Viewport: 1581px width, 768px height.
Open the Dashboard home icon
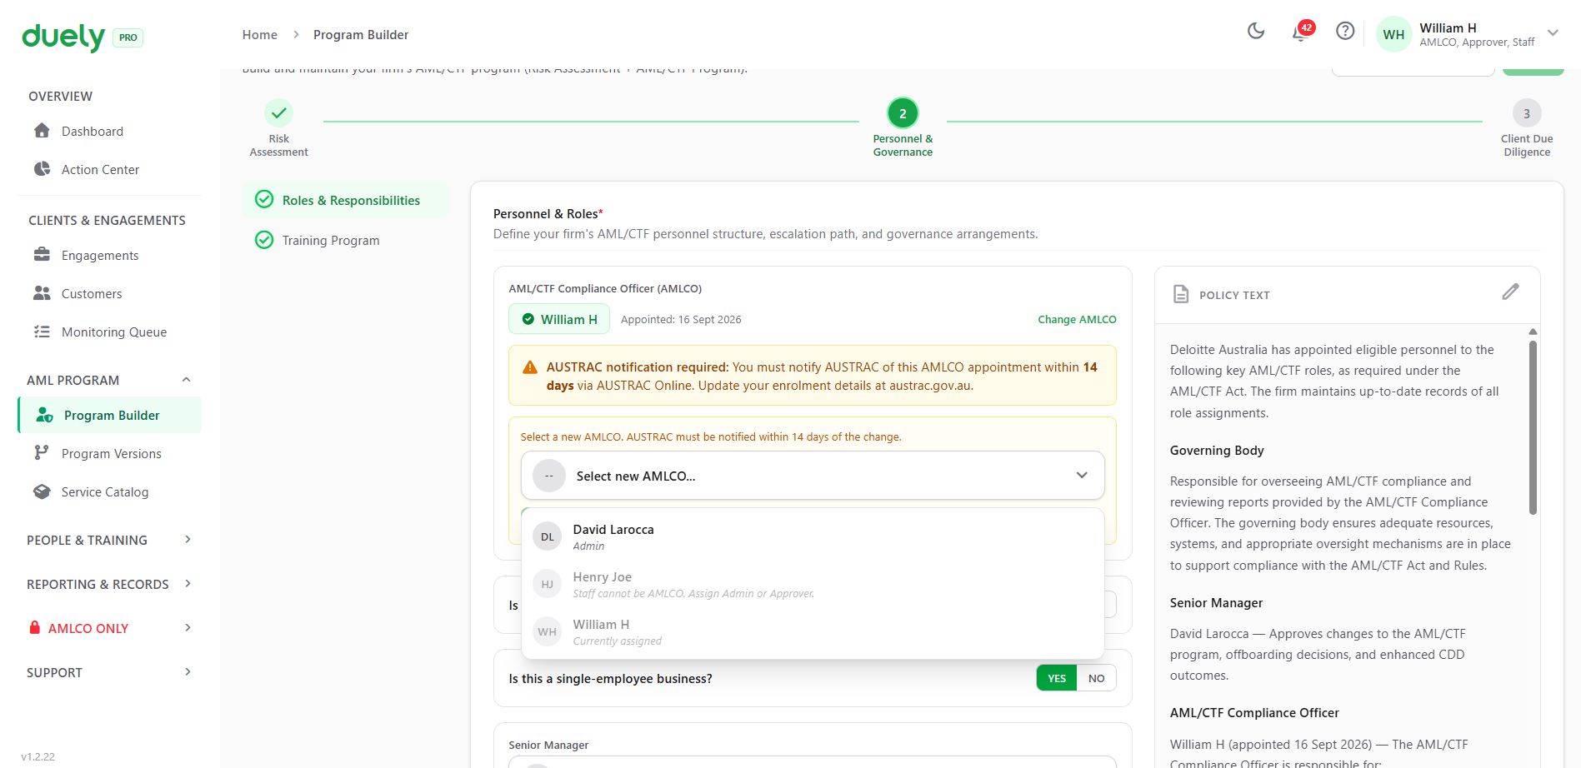42,131
